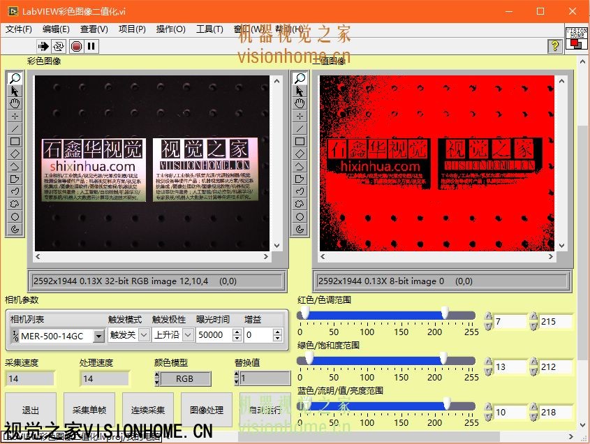Click the Pause toolbar button

point(91,46)
